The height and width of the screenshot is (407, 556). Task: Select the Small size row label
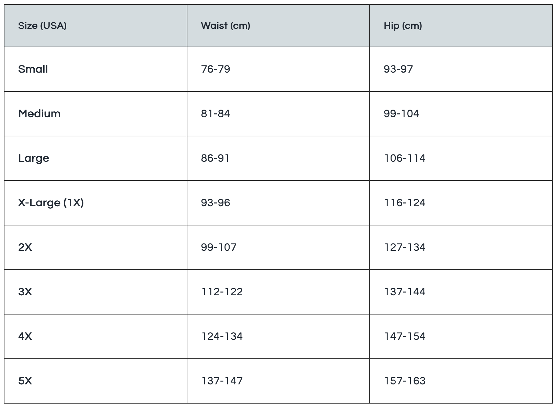pos(33,69)
